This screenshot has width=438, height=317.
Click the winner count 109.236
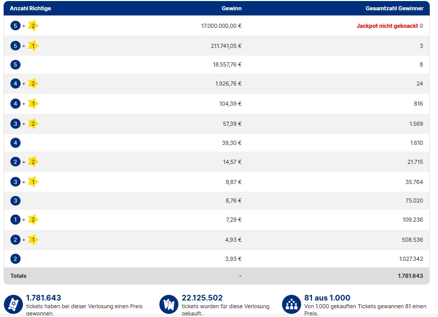[x=413, y=220]
